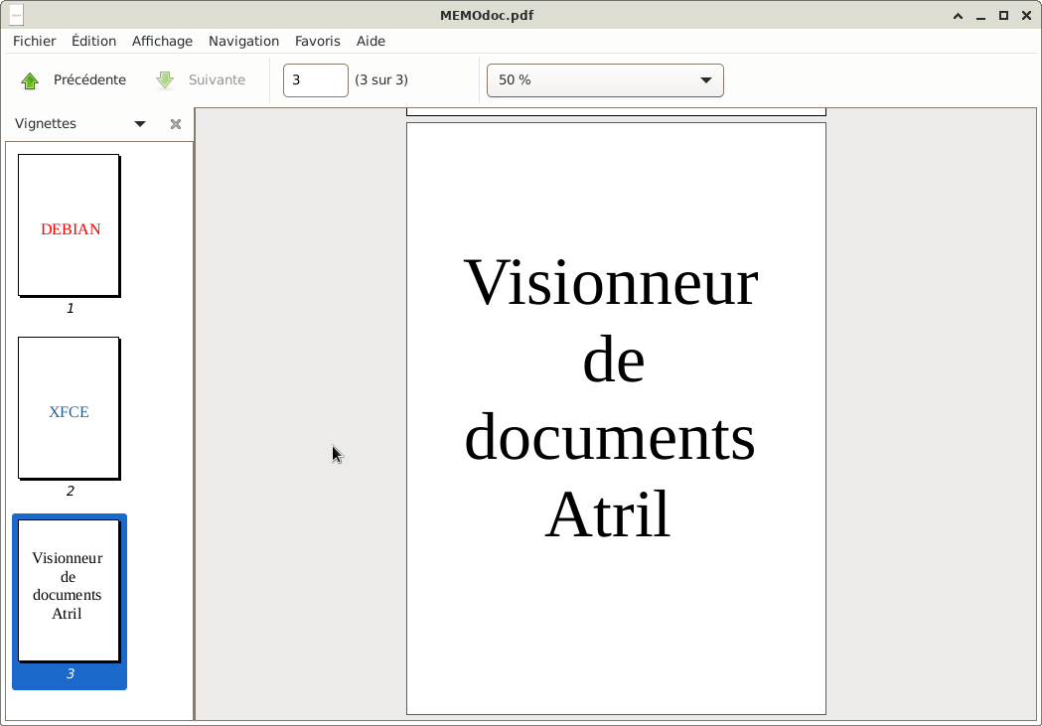Click the thumbnail label '1' under DEBIAN
Image resolution: width=1042 pixels, height=726 pixels.
point(70,308)
